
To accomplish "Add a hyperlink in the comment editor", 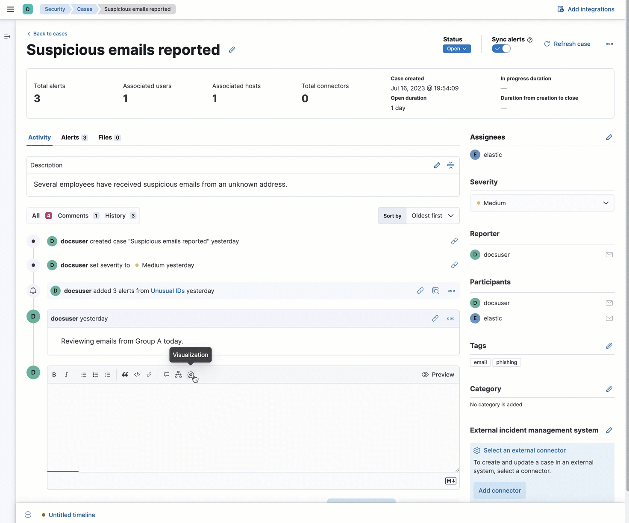I will pyautogui.click(x=149, y=374).
